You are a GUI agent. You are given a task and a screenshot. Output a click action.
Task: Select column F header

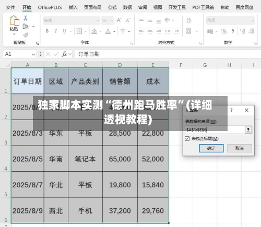point(181,65)
